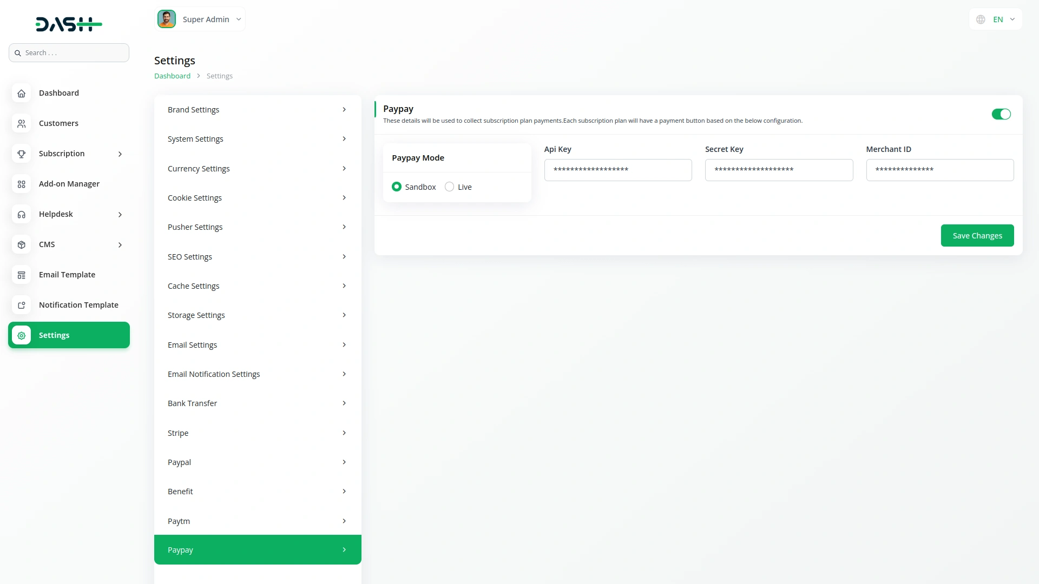Click the Notification Template icon
Viewport: 1039px width, 584px height.
click(21, 305)
